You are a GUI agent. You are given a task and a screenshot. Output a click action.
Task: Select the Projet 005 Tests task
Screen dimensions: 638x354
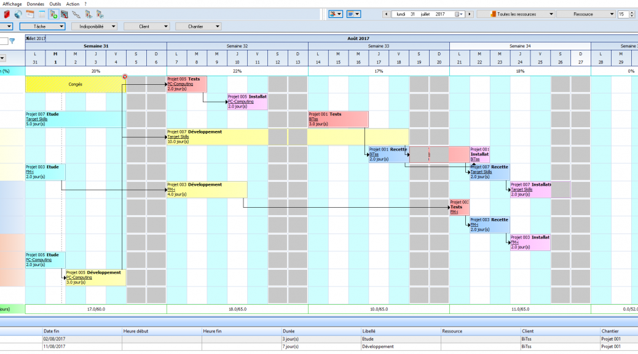point(187,84)
